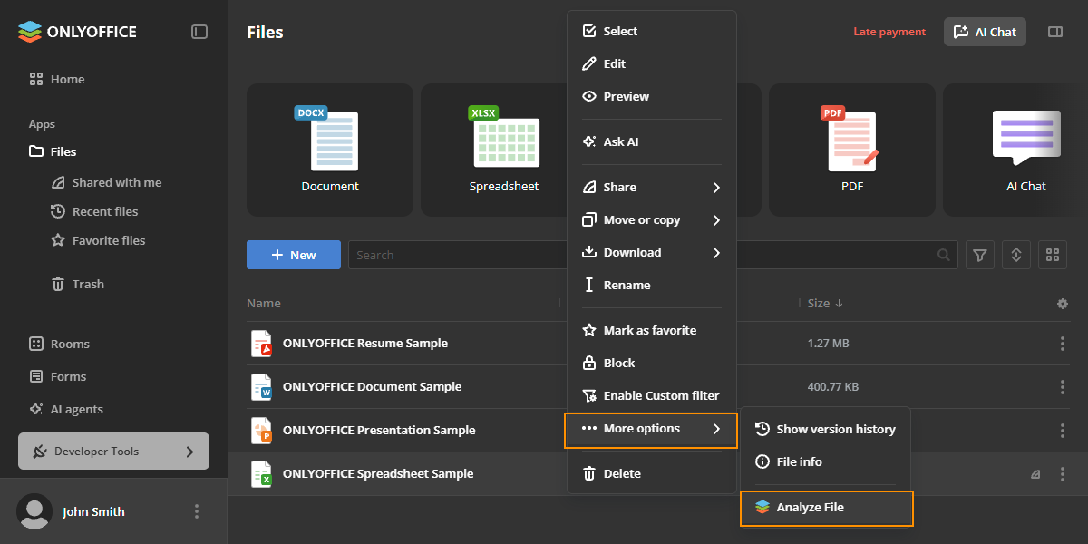Click the sheet icon of Spreadsheet Sample
Viewport: 1088px width, 544px height.
point(261,474)
